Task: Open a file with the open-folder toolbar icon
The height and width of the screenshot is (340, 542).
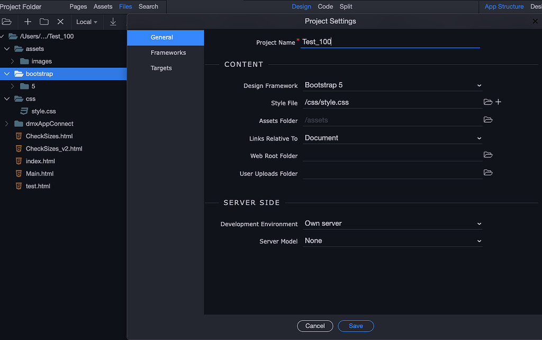Action: point(7,22)
